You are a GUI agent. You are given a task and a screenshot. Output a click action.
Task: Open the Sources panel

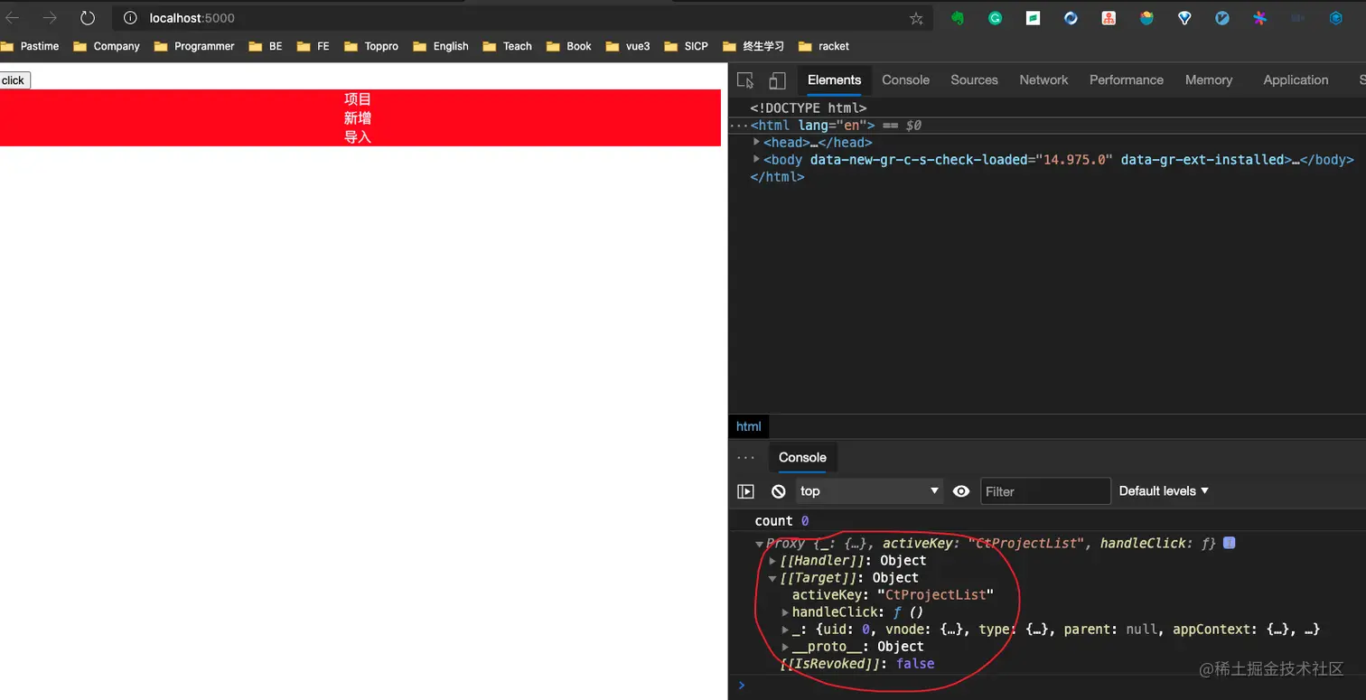[x=974, y=80]
